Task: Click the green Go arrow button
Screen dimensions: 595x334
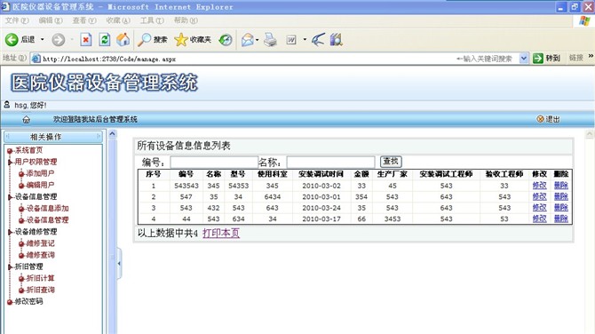Action: (x=537, y=58)
